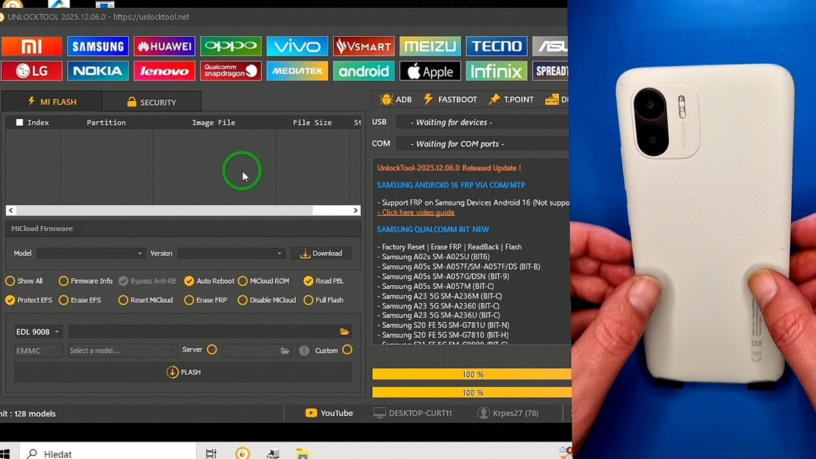Image resolution: width=816 pixels, height=459 pixels.
Task: Select the Meizu brand logo
Action: pos(430,46)
